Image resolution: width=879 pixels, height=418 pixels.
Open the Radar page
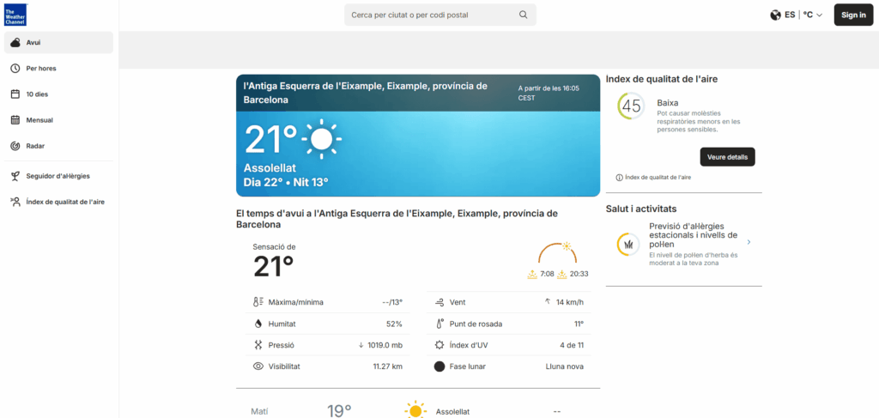[58, 146]
